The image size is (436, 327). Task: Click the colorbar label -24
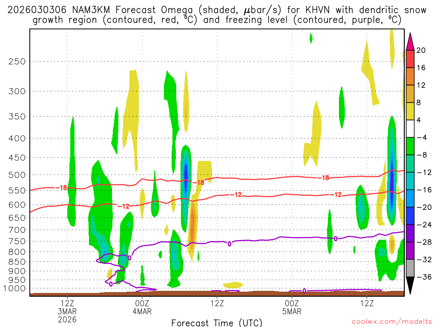(x=424, y=225)
